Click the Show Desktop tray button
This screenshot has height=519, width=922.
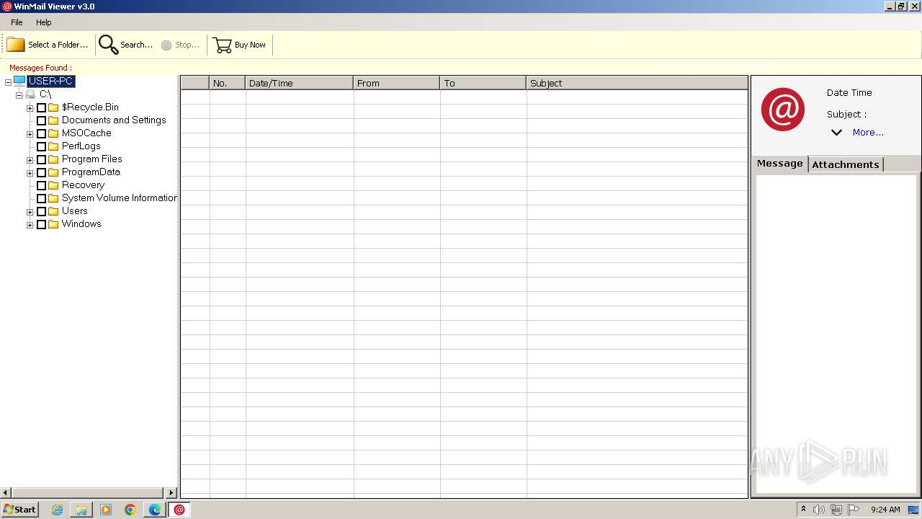click(913, 510)
